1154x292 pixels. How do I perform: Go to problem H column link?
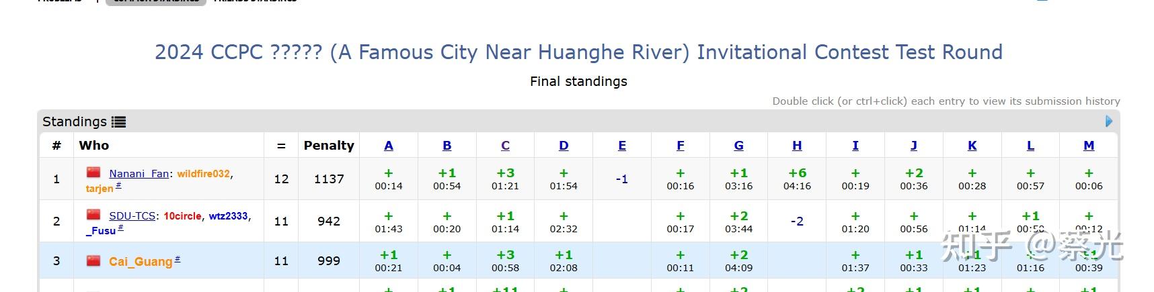pyautogui.click(x=797, y=146)
